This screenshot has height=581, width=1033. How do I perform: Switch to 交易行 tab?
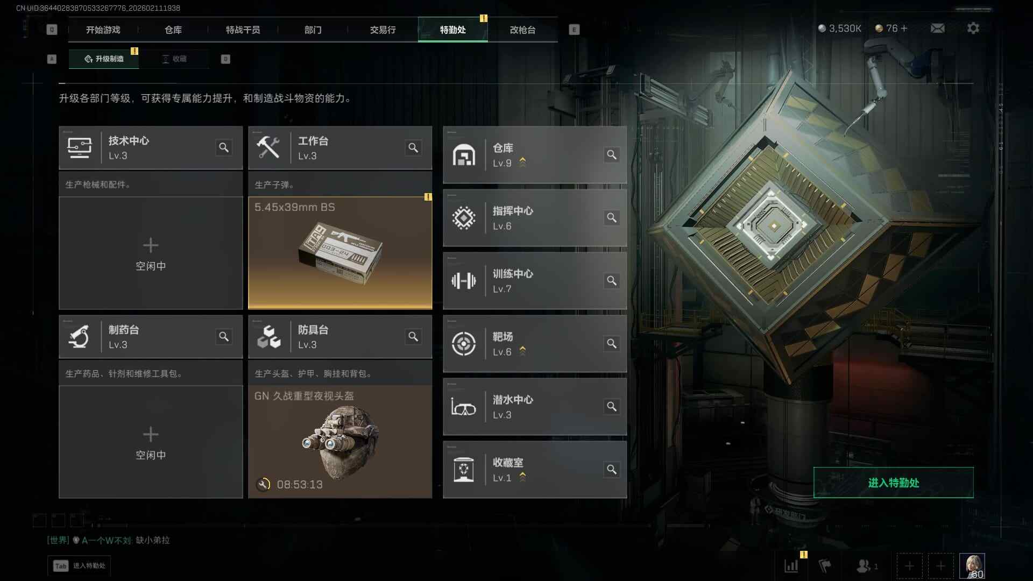pyautogui.click(x=383, y=30)
